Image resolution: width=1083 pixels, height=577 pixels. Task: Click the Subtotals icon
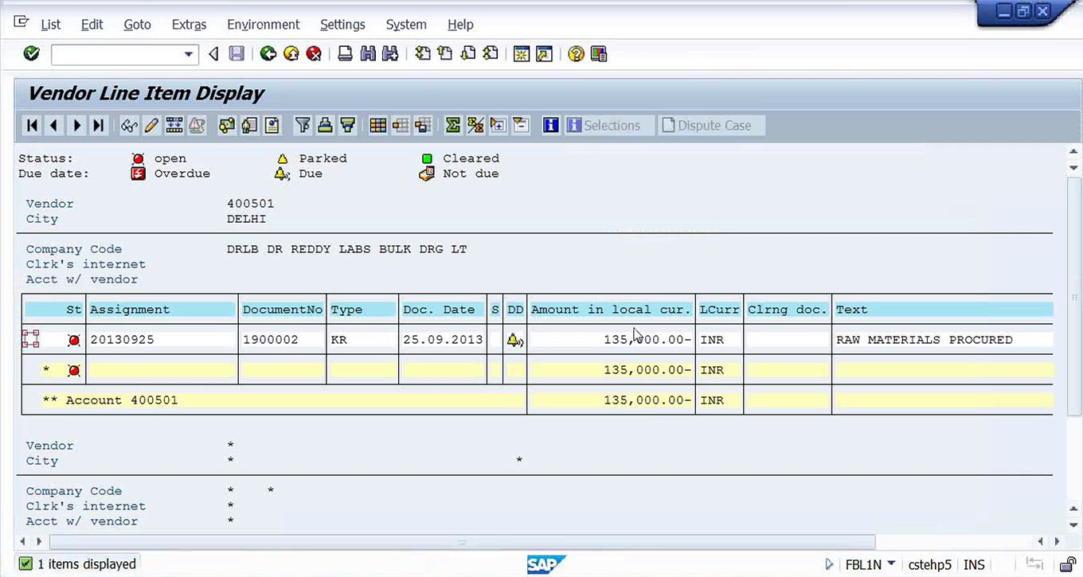point(475,125)
